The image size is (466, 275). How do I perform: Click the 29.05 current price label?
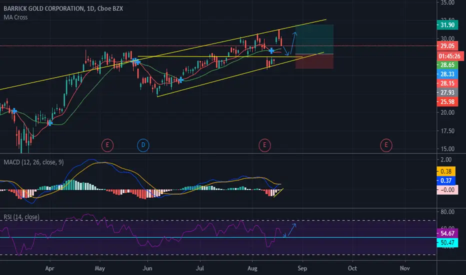tap(447, 46)
